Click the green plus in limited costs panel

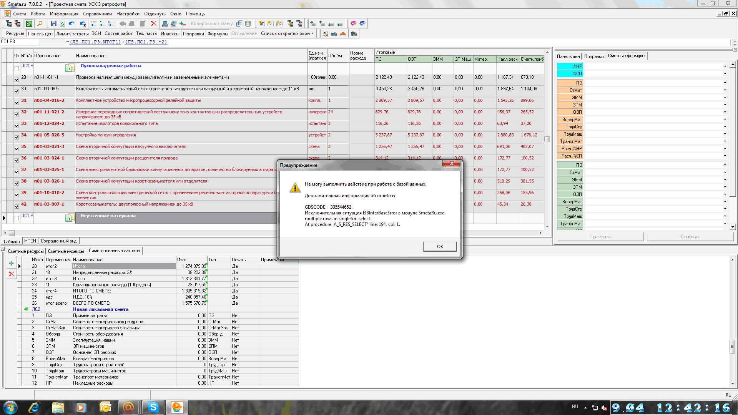click(12, 264)
